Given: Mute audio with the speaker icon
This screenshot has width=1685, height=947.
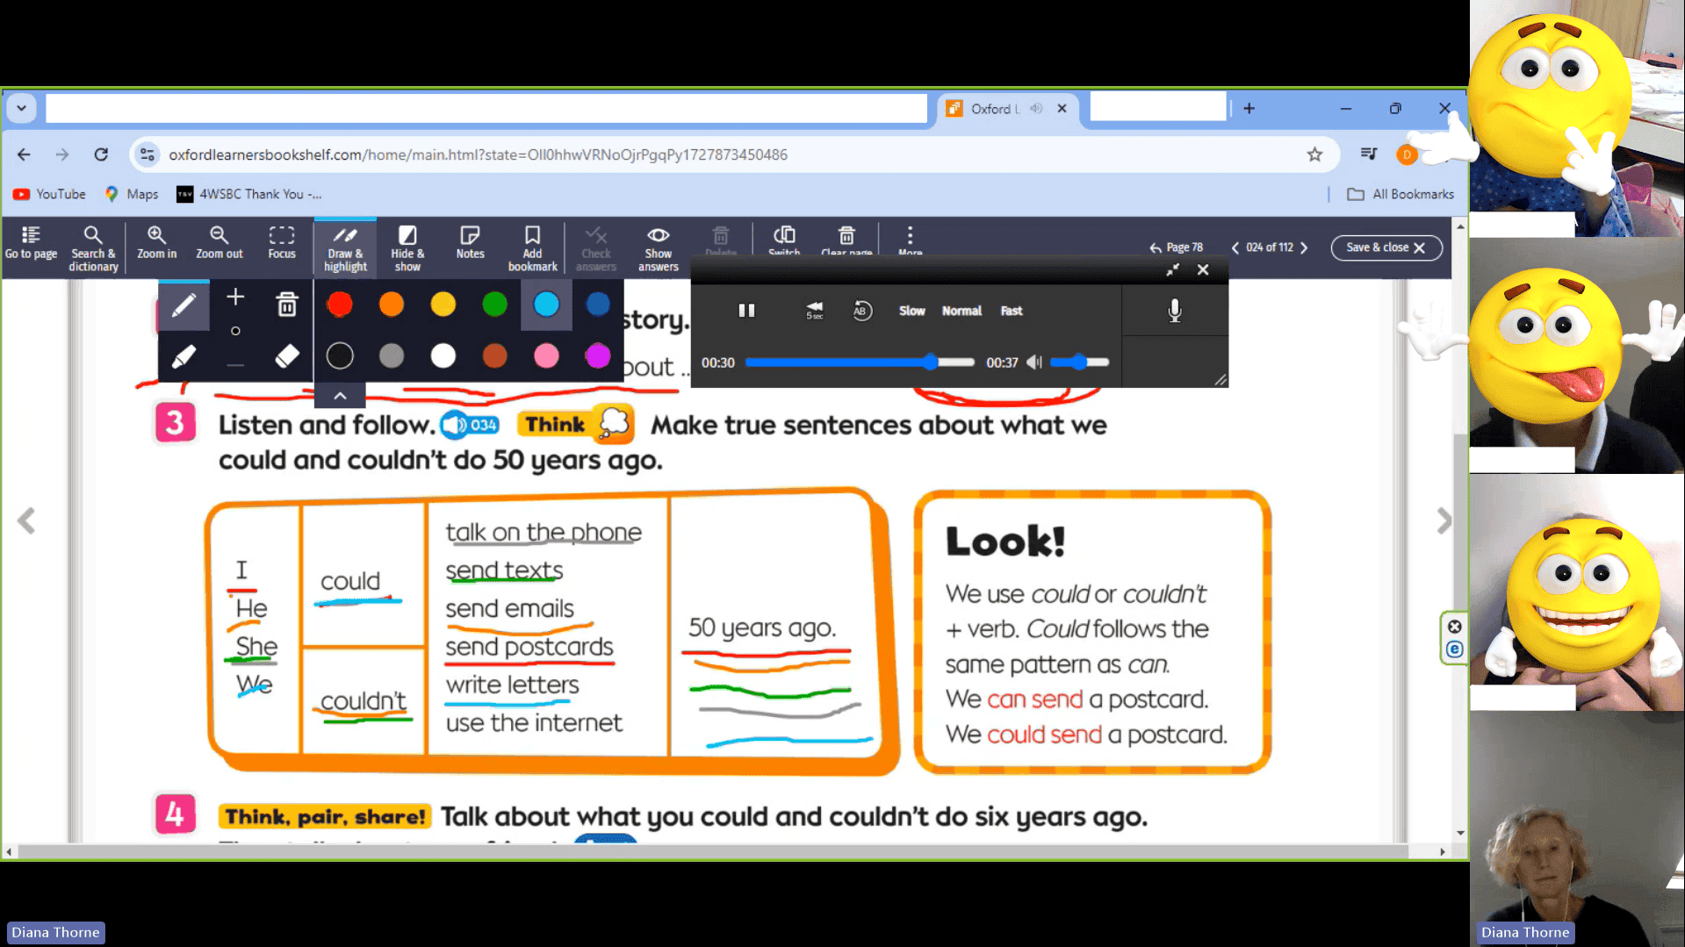Looking at the screenshot, I should (1034, 362).
